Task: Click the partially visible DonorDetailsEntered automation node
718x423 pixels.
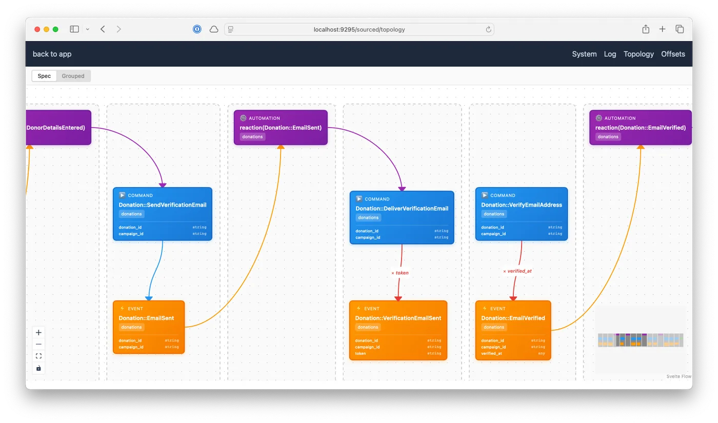Action: 58,128
